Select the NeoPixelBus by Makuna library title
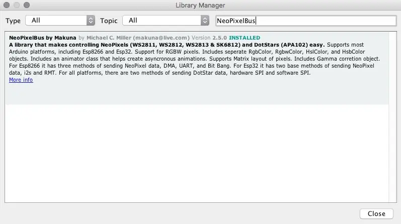The image size is (401, 224). click(x=43, y=38)
